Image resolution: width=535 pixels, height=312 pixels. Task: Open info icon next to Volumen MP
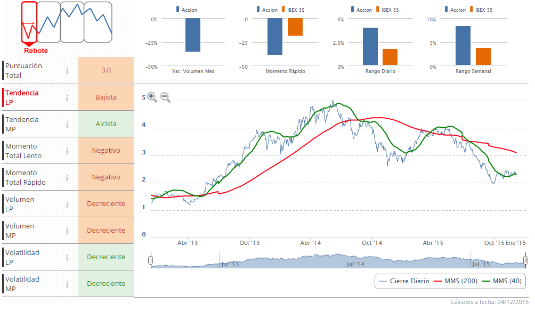(67, 231)
